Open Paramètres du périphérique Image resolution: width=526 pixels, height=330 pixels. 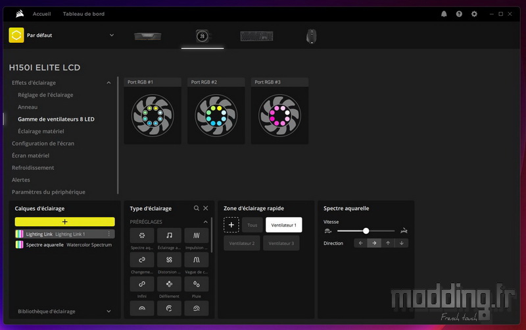(x=48, y=192)
